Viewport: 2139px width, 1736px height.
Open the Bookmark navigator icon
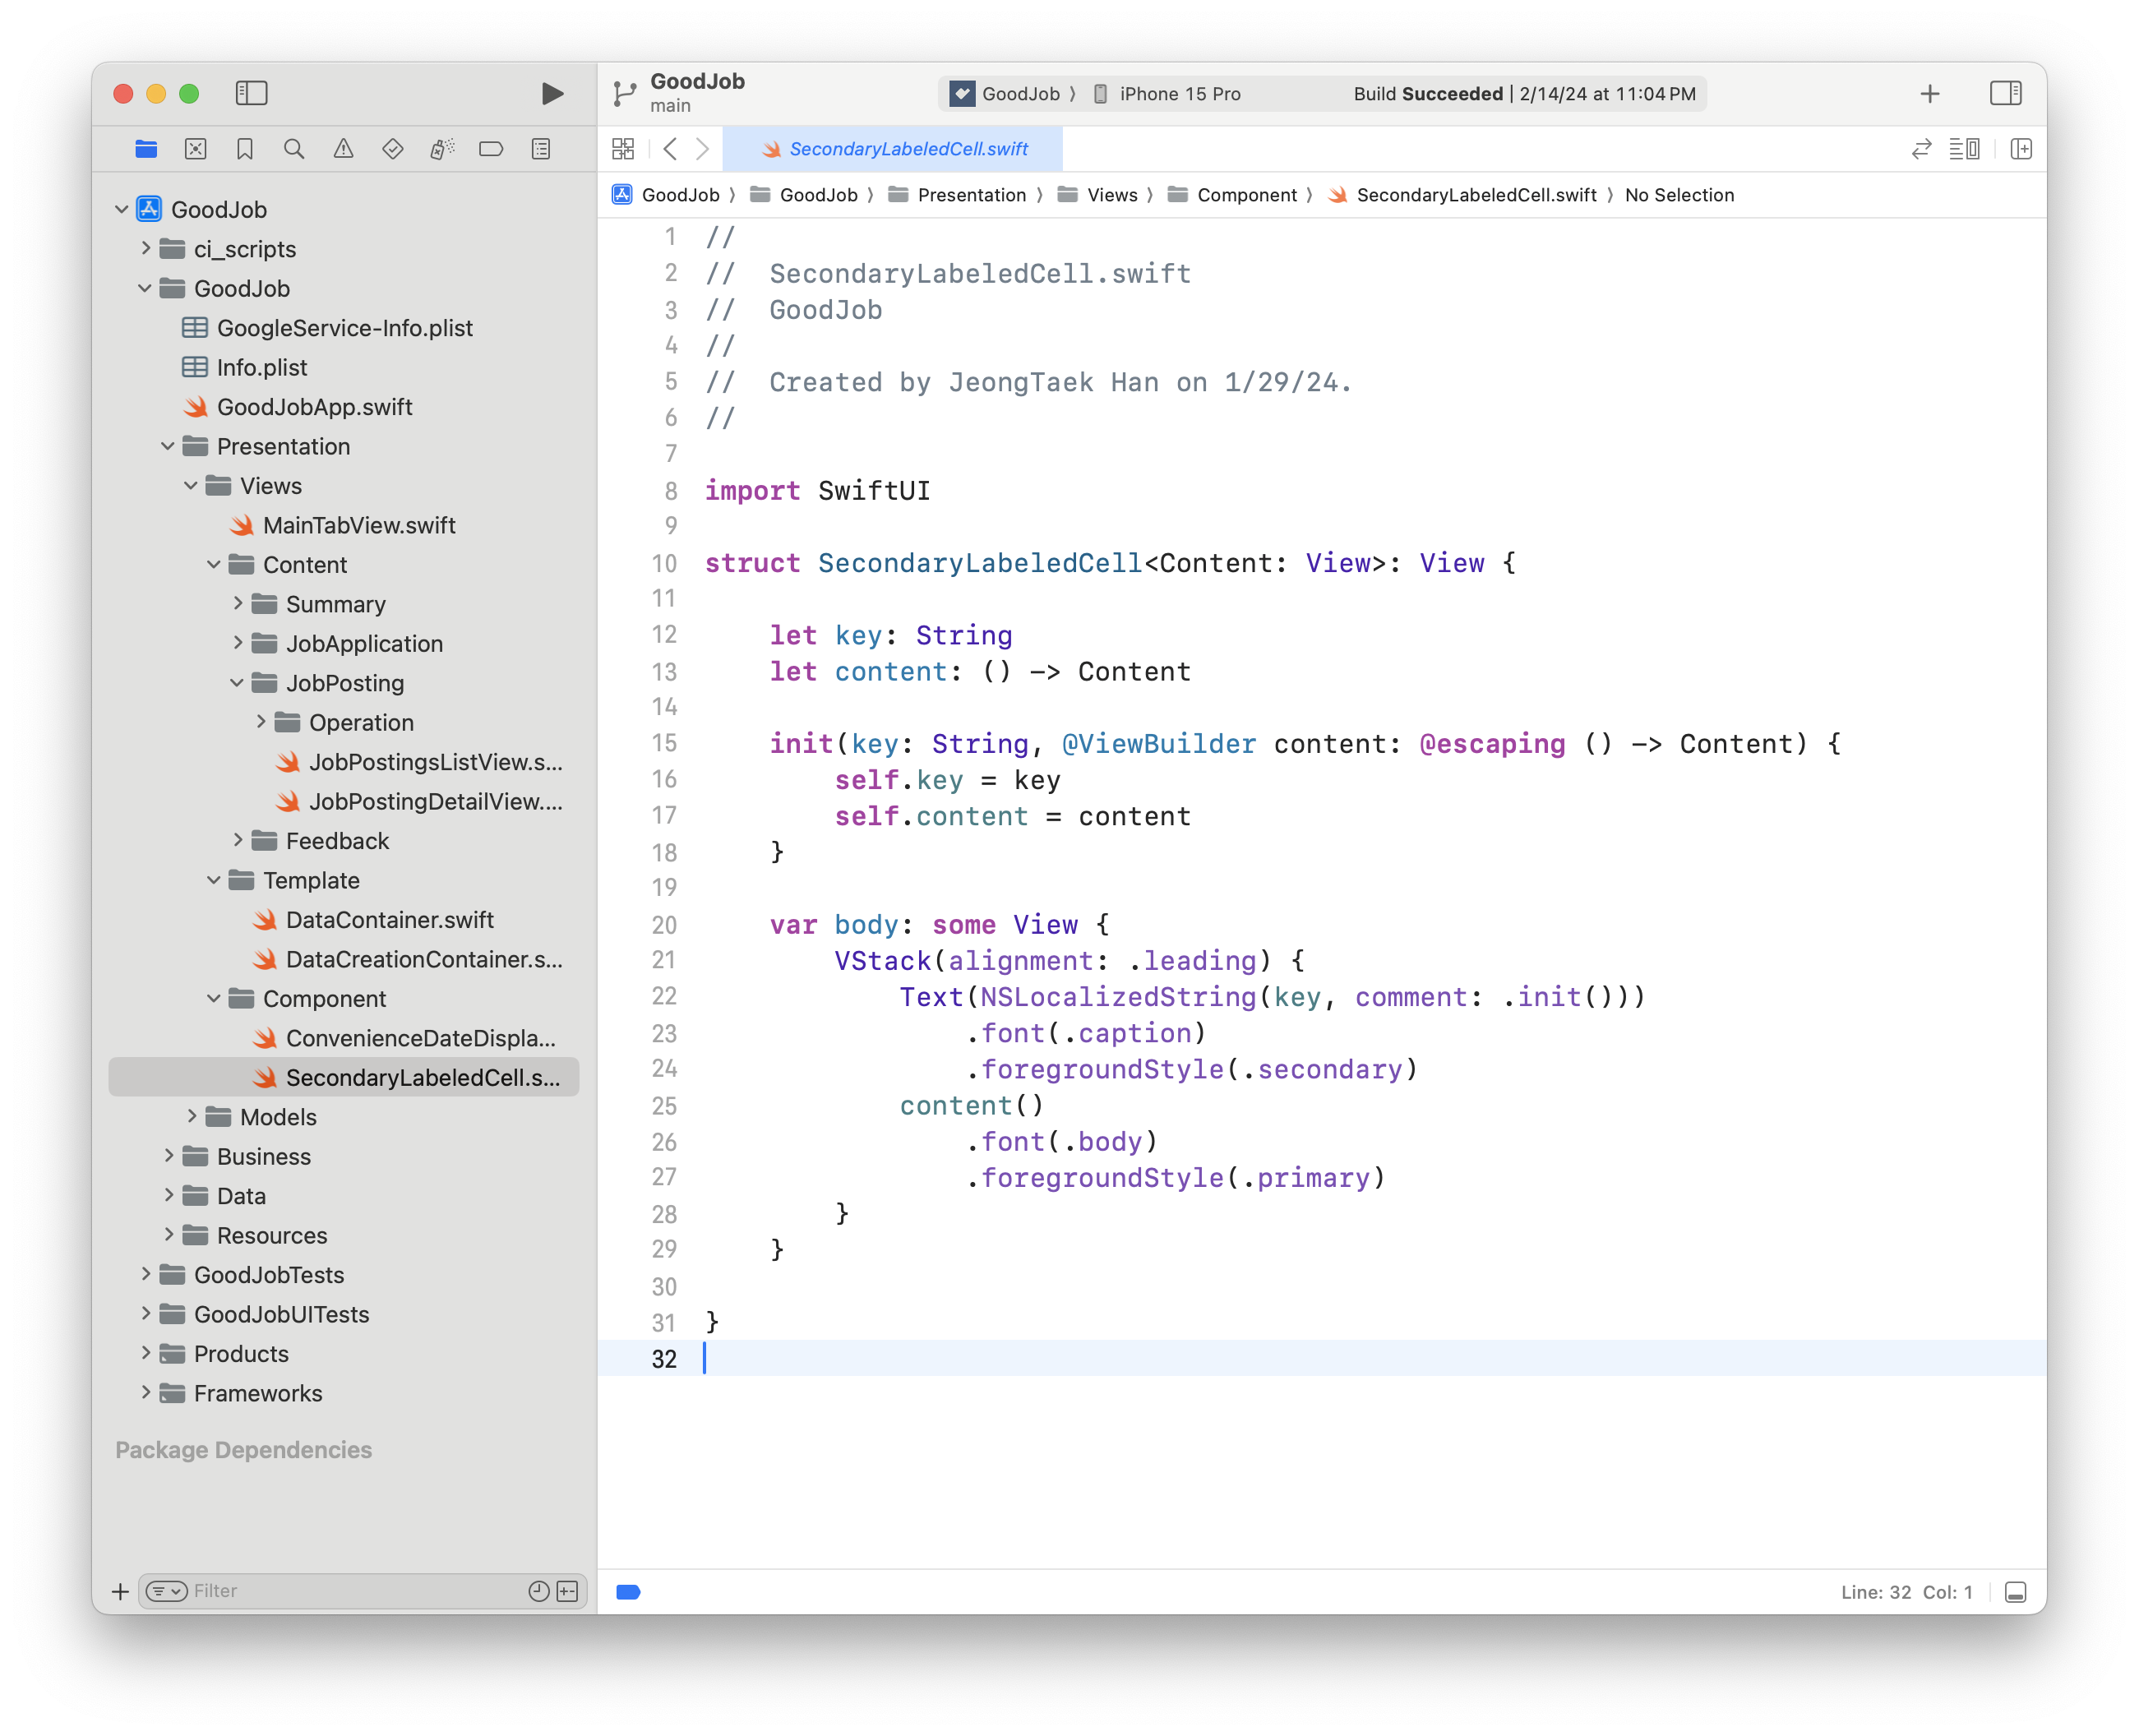pyautogui.click(x=245, y=149)
